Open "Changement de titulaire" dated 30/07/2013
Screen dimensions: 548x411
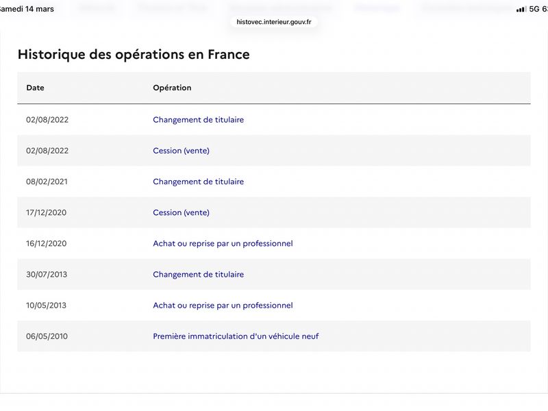(x=198, y=275)
